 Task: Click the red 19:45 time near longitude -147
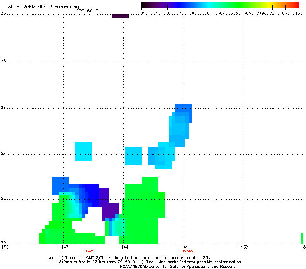point(88,251)
